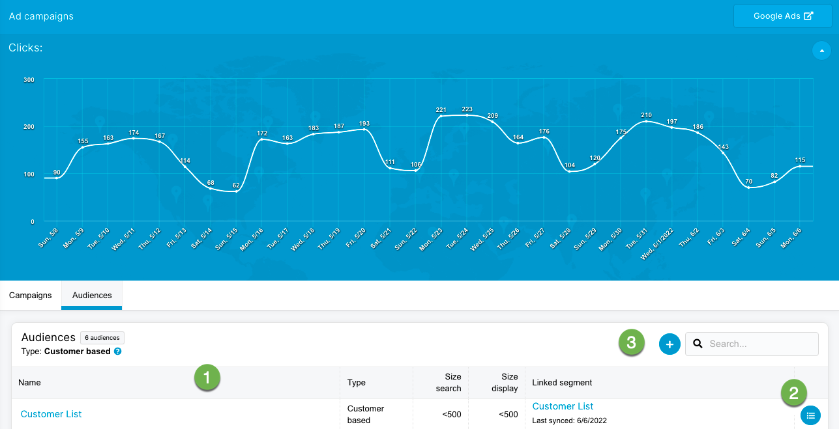The width and height of the screenshot is (839, 429).
Task: Open Google Ads in external window
Action: (782, 16)
